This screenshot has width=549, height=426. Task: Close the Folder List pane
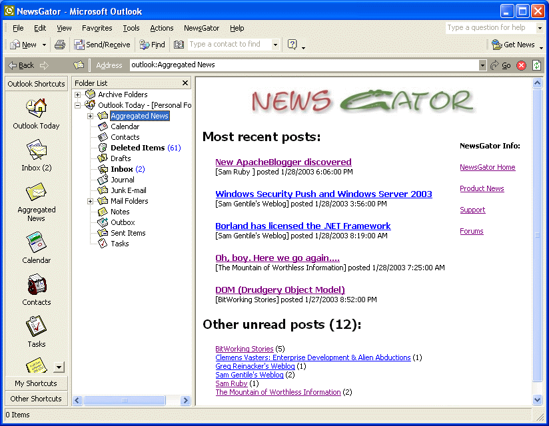coord(185,83)
